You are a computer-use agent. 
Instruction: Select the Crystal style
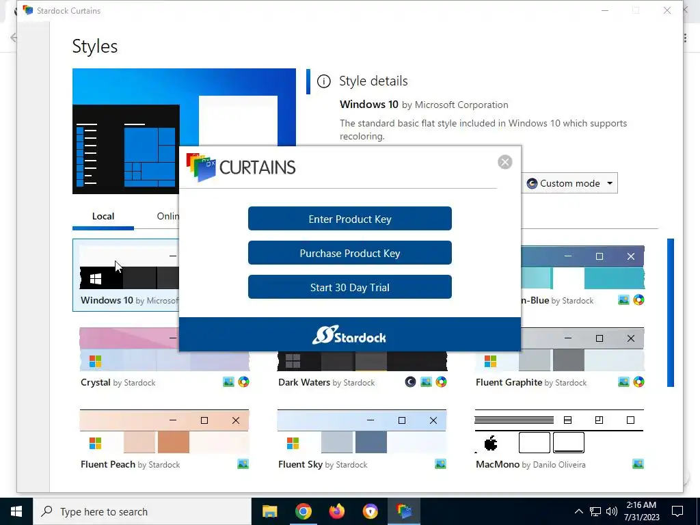pyautogui.click(x=164, y=357)
